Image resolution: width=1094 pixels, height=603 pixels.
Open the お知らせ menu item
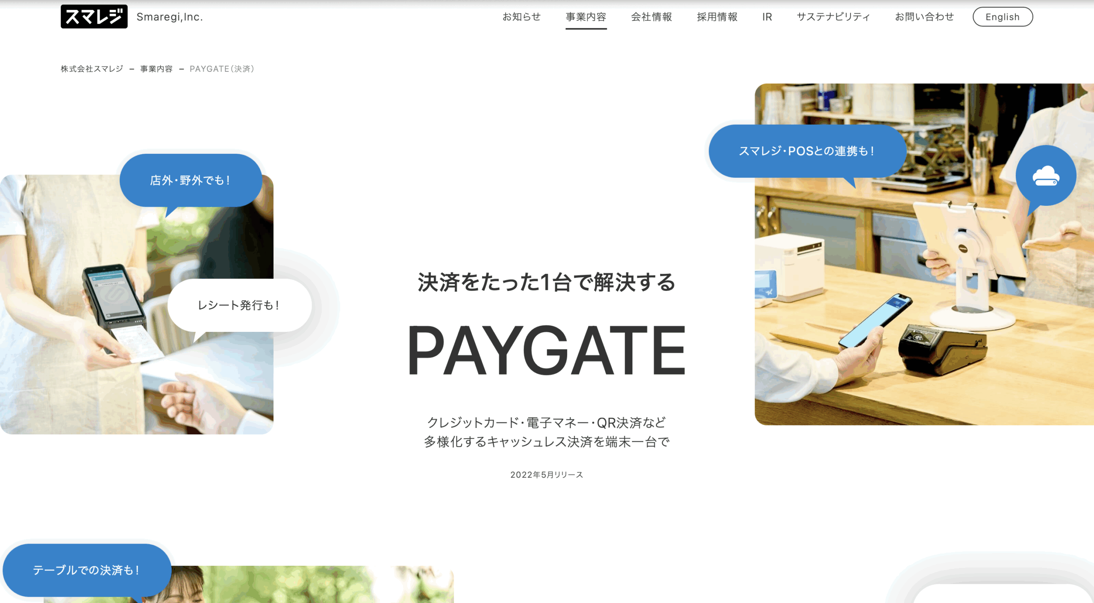[521, 17]
